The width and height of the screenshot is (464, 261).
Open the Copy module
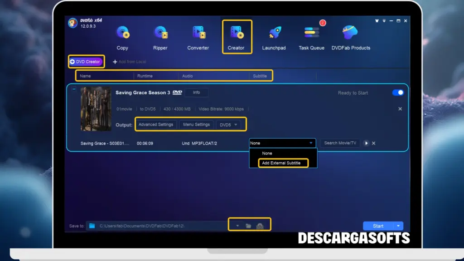pyautogui.click(x=123, y=36)
